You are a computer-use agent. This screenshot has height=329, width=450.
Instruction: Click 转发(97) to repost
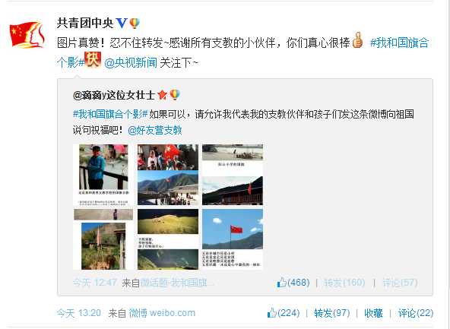click(332, 312)
